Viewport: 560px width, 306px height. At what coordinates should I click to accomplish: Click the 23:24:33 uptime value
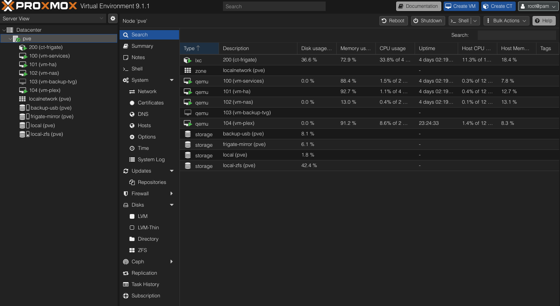click(429, 123)
